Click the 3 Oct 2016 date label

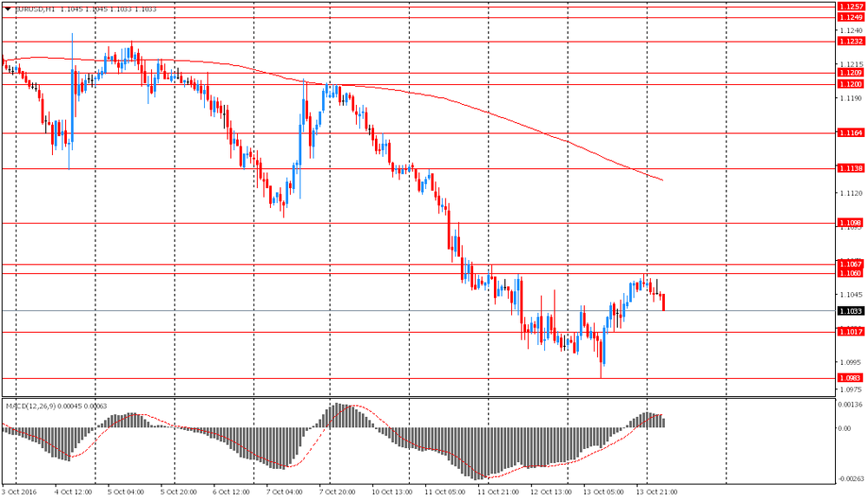21,491
